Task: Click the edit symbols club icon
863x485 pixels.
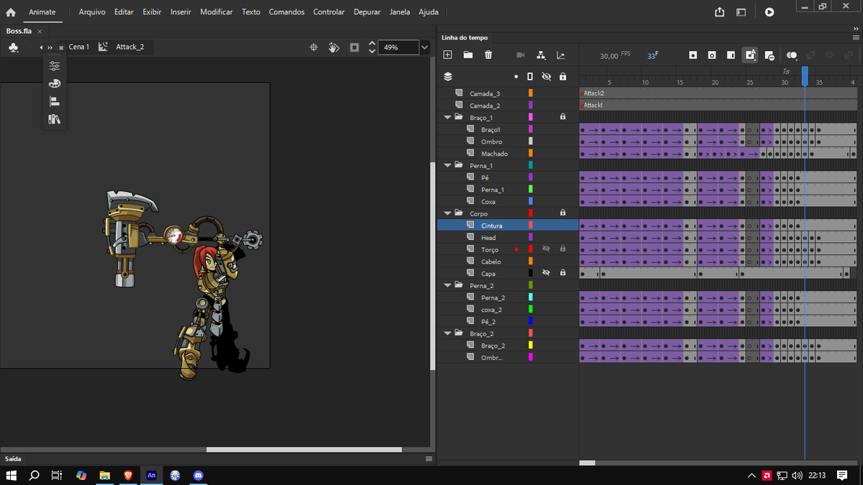Action: [14, 47]
